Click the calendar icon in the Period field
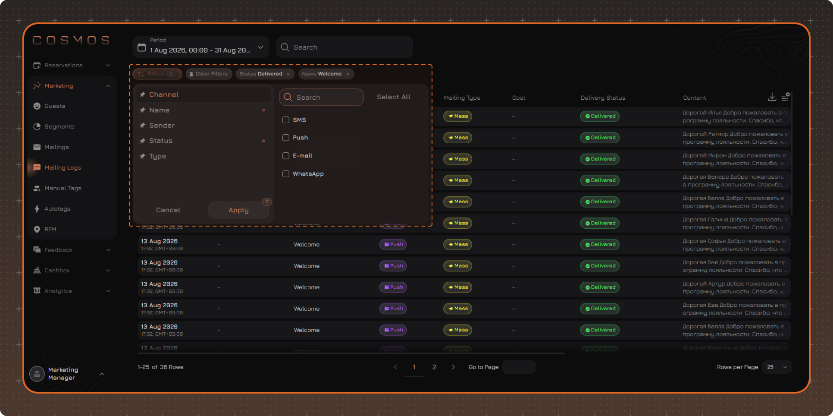 141,47
